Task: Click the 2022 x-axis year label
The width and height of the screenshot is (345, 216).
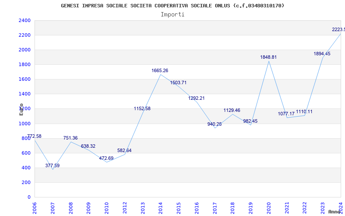Action: 305,208
